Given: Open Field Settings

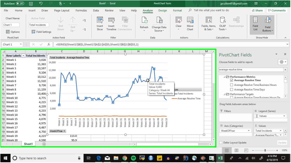Looking at the screenshot, I should pos(41,32).
